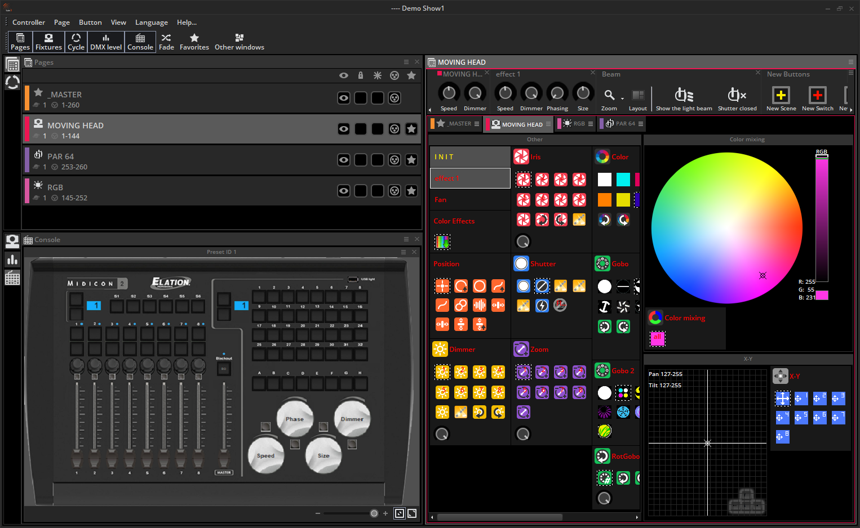Select the cyan color swatch
The height and width of the screenshot is (528, 860).
pyautogui.click(x=623, y=180)
